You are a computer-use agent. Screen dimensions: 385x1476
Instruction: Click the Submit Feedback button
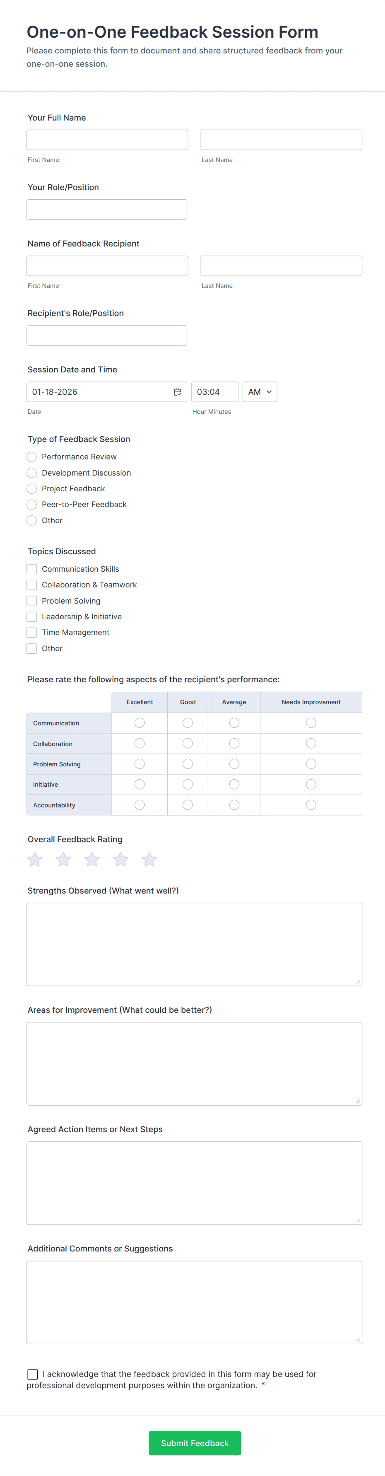195,1443
